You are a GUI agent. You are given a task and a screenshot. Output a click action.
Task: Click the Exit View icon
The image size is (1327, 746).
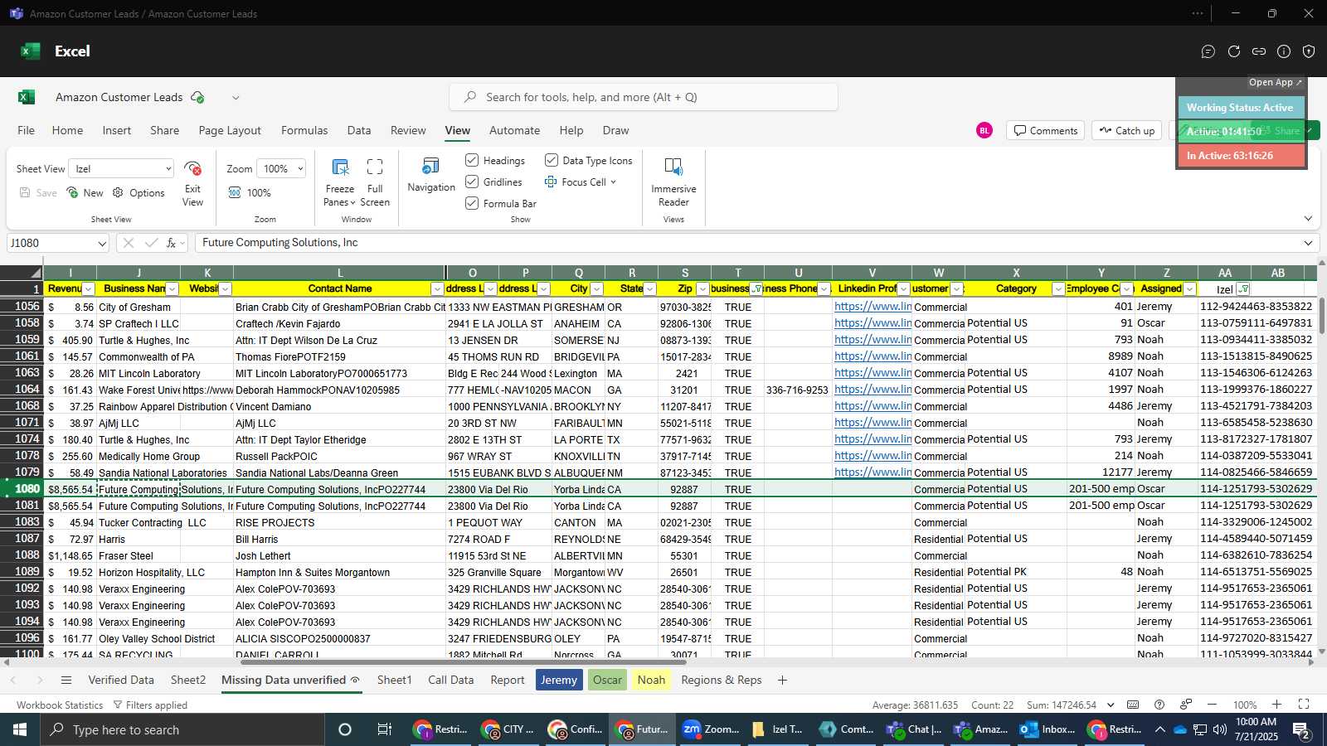[192, 168]
